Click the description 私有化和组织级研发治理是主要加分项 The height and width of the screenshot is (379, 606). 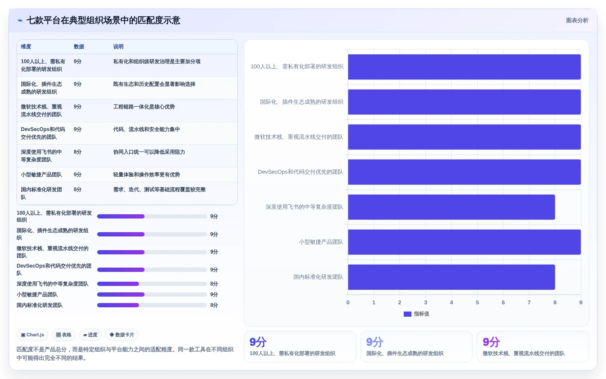[157, 61]
